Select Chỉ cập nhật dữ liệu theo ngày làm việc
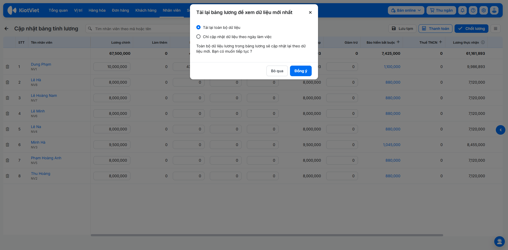This screenshot has width=508, height=250. [198, 37]
